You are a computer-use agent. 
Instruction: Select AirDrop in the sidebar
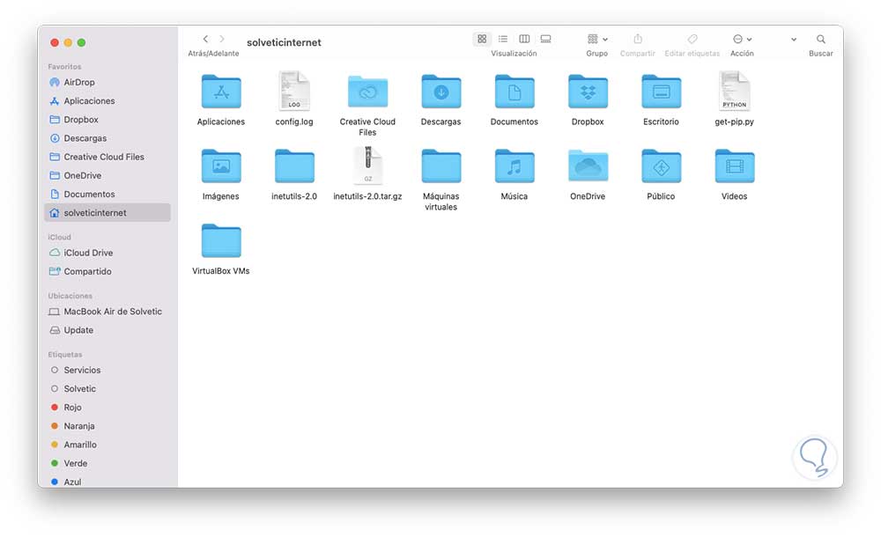point(107,82)
